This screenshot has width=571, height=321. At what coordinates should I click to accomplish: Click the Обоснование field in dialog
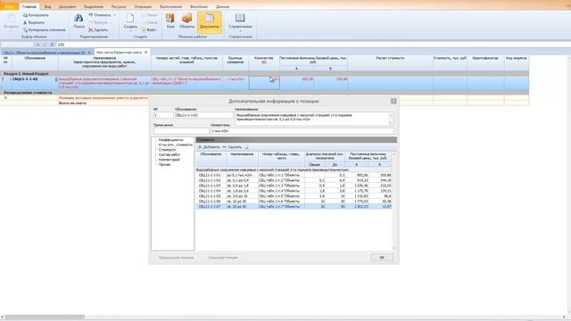pyautogui.click(x=203, y=115)
